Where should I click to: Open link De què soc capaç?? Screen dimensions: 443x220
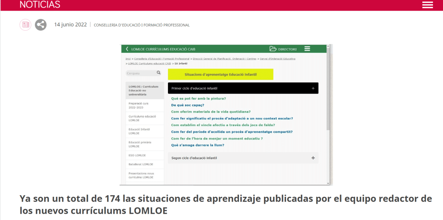(x=188, y=105)
